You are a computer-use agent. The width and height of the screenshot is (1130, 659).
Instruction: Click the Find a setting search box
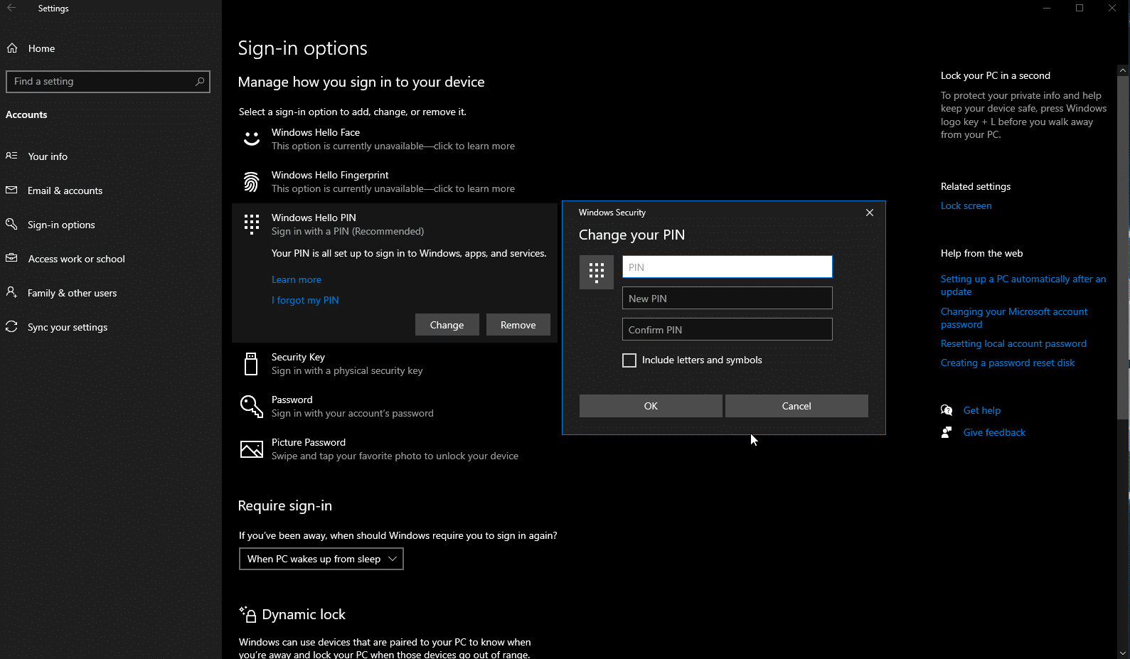[108, 82]
